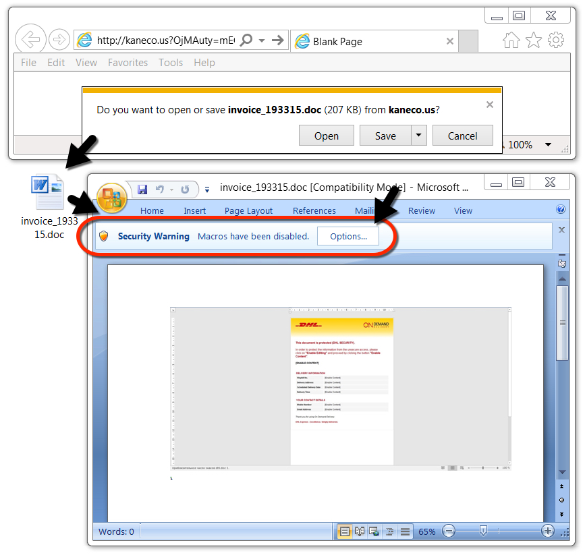
Task: Open the Select Browse Object button
Action: tap(562, 500)
